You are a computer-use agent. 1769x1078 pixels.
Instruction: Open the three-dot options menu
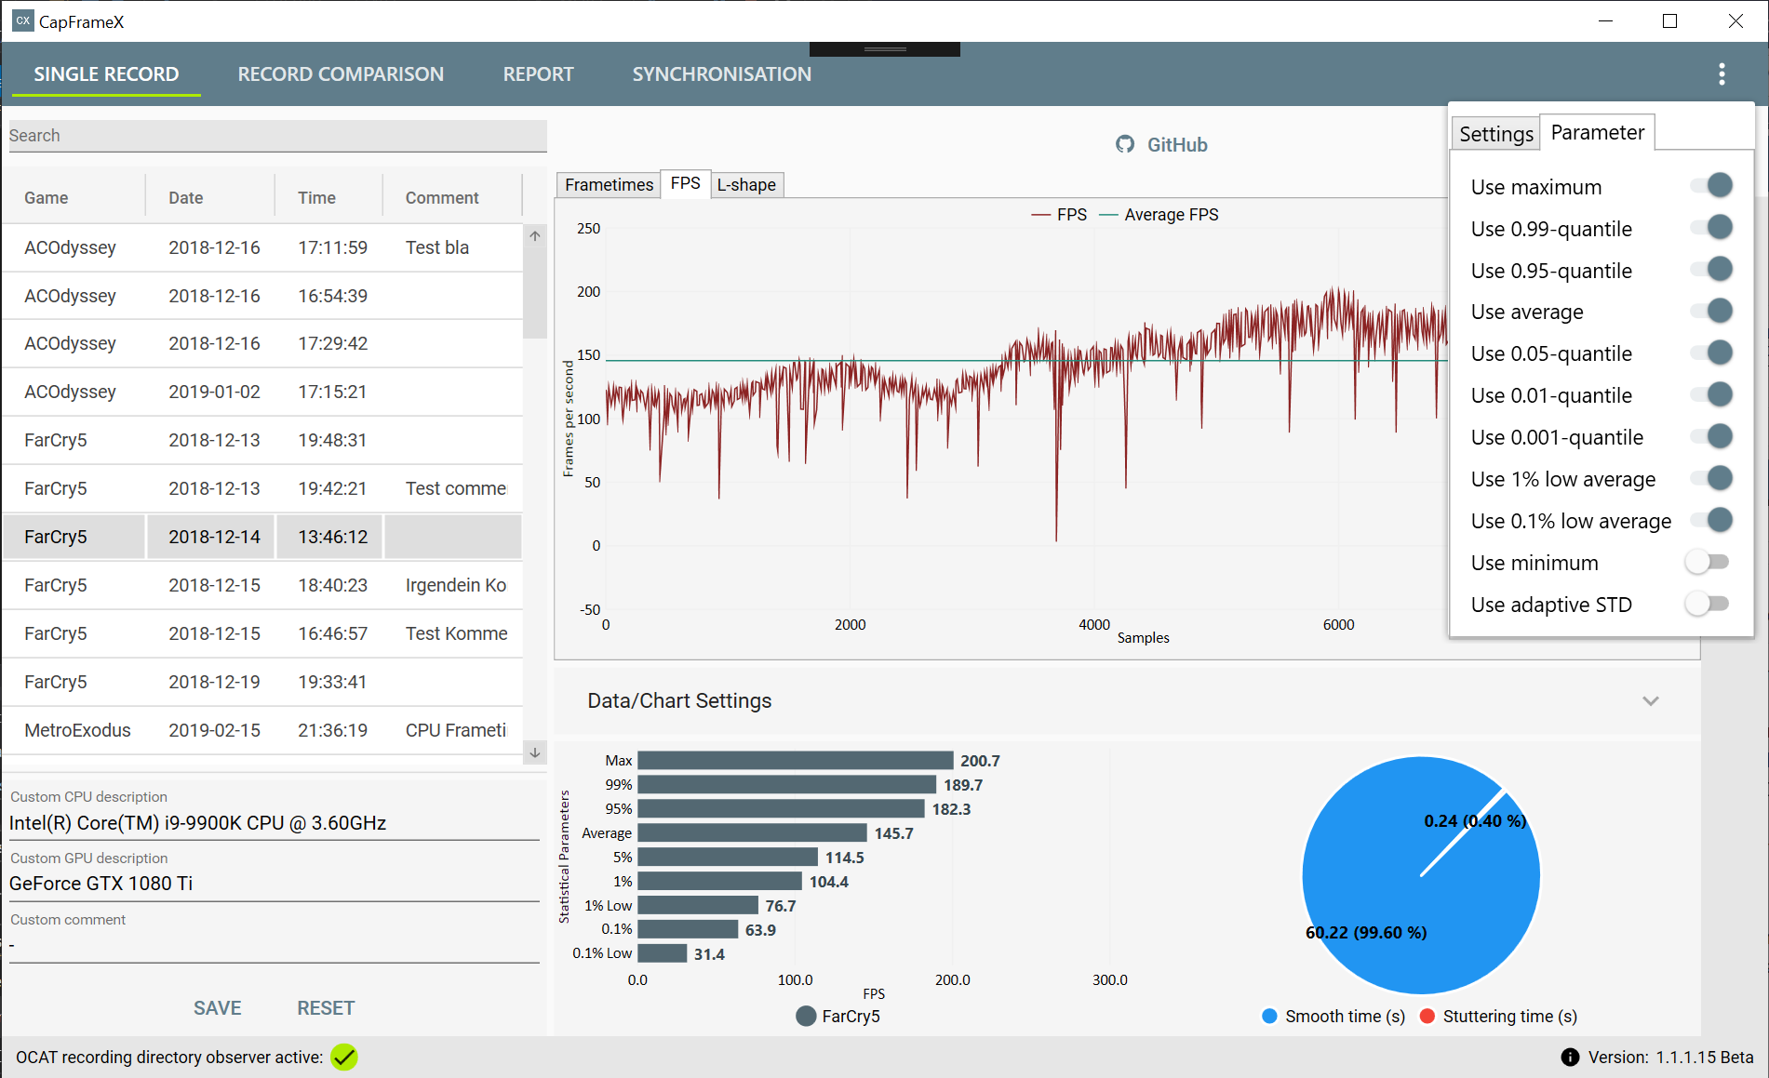tap(1722, 74)
